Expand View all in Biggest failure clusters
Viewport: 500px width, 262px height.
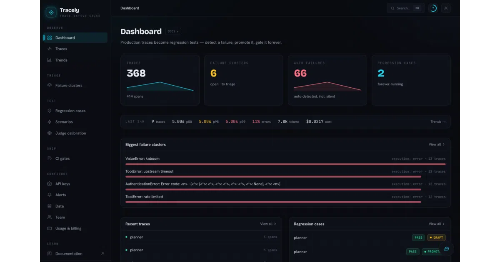[x=437, y=144]
